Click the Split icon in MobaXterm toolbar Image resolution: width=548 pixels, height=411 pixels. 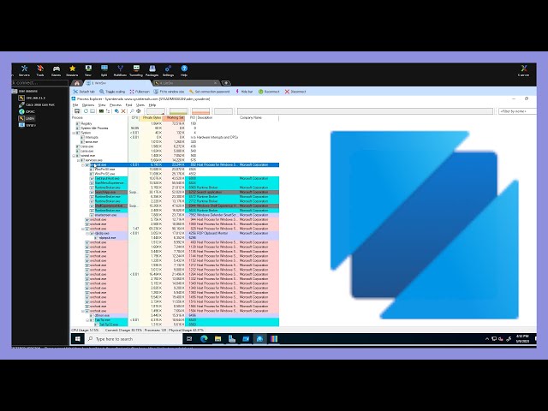104,70
